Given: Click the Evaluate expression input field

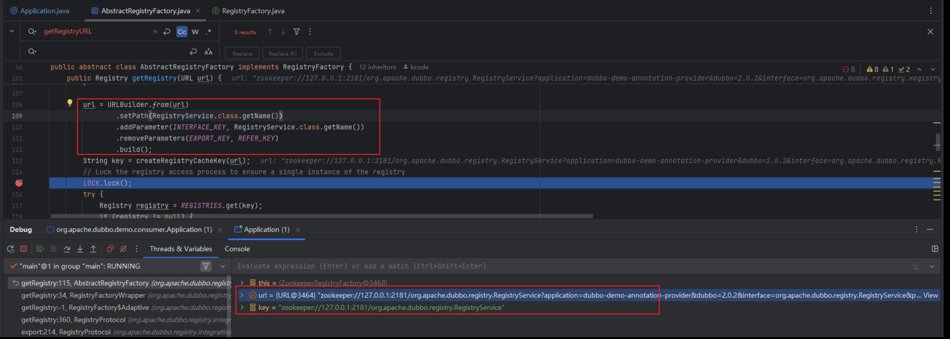Looking at the screenshot, I should (545, 266).
